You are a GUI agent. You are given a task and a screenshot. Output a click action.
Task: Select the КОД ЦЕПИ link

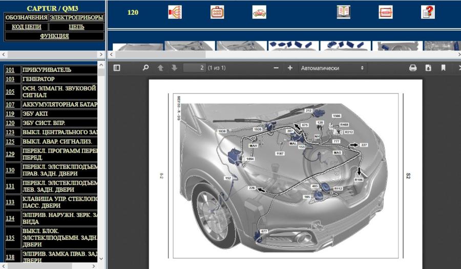tap(26, 27)
